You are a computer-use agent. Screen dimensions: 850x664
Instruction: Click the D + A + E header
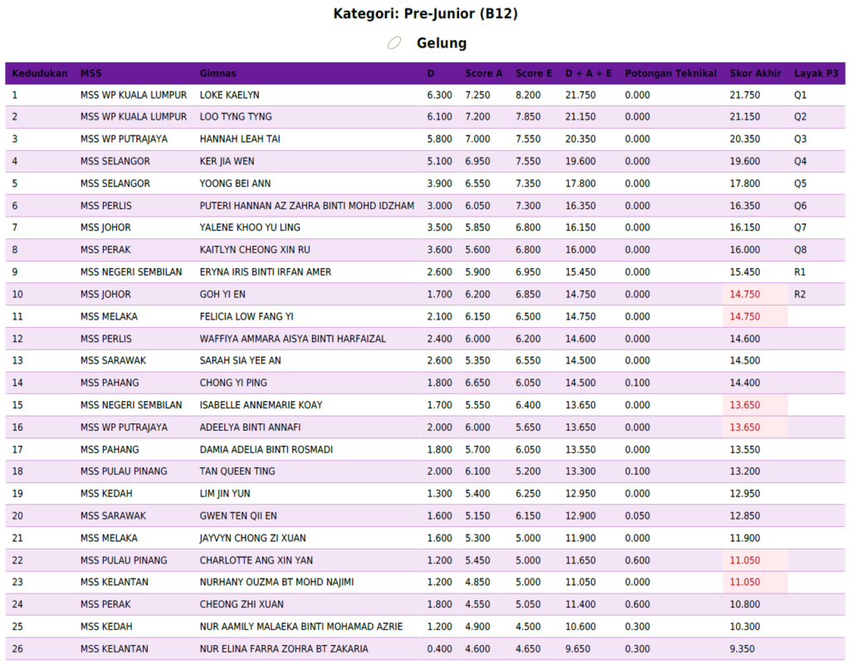click(x=589, y=73)
